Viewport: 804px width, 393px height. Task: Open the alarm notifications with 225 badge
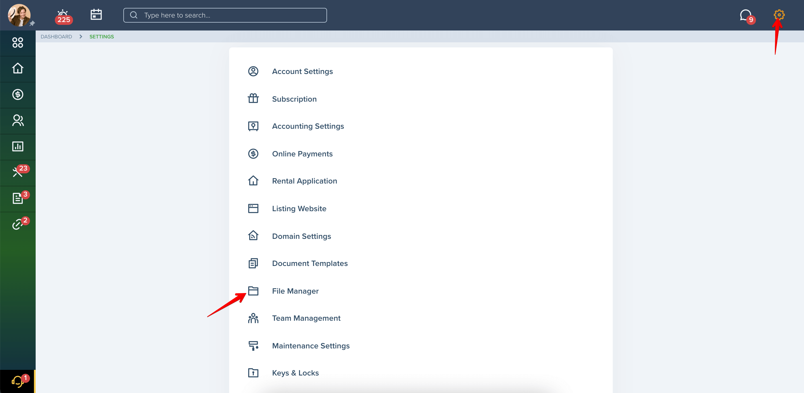click(63, 16)
